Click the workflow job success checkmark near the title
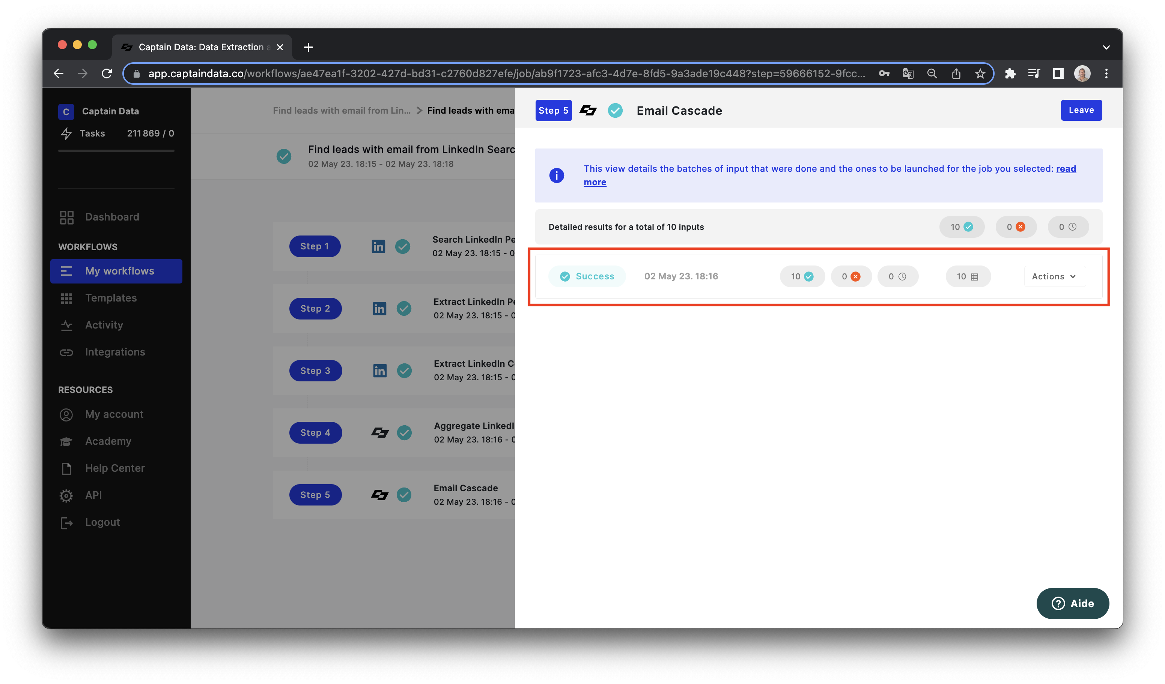Image resolution: width=1165 pixels, height=684 pixels. tap(284, 157)
